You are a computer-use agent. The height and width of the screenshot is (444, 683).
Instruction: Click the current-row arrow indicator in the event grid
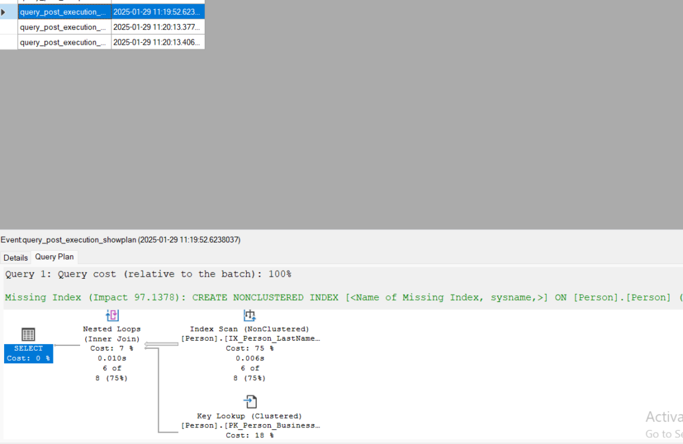[x=3, y=12]
